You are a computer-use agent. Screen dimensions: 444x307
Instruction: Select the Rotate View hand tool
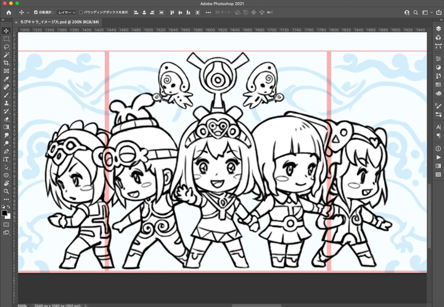(x=6, y=183)
